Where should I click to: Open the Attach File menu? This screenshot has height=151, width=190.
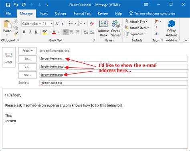point(136,22)
